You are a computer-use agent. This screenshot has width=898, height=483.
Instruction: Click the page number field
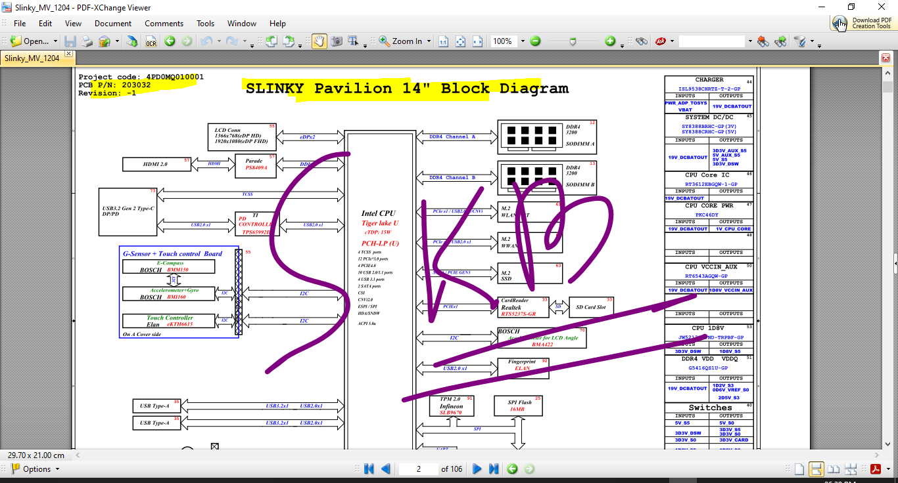click(418, 469)
